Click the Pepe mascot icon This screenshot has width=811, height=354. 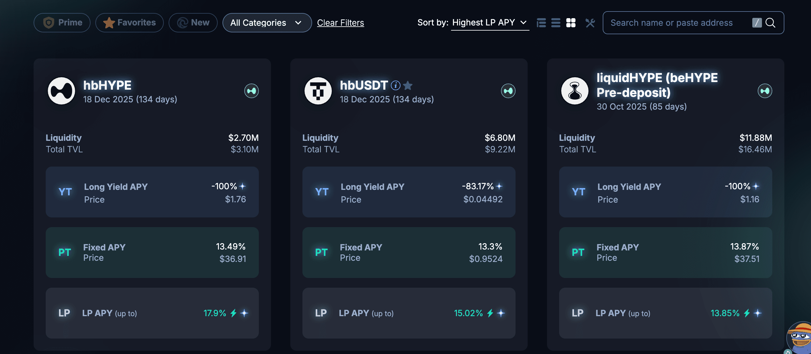pyautogui.click(x=800, y=338)
